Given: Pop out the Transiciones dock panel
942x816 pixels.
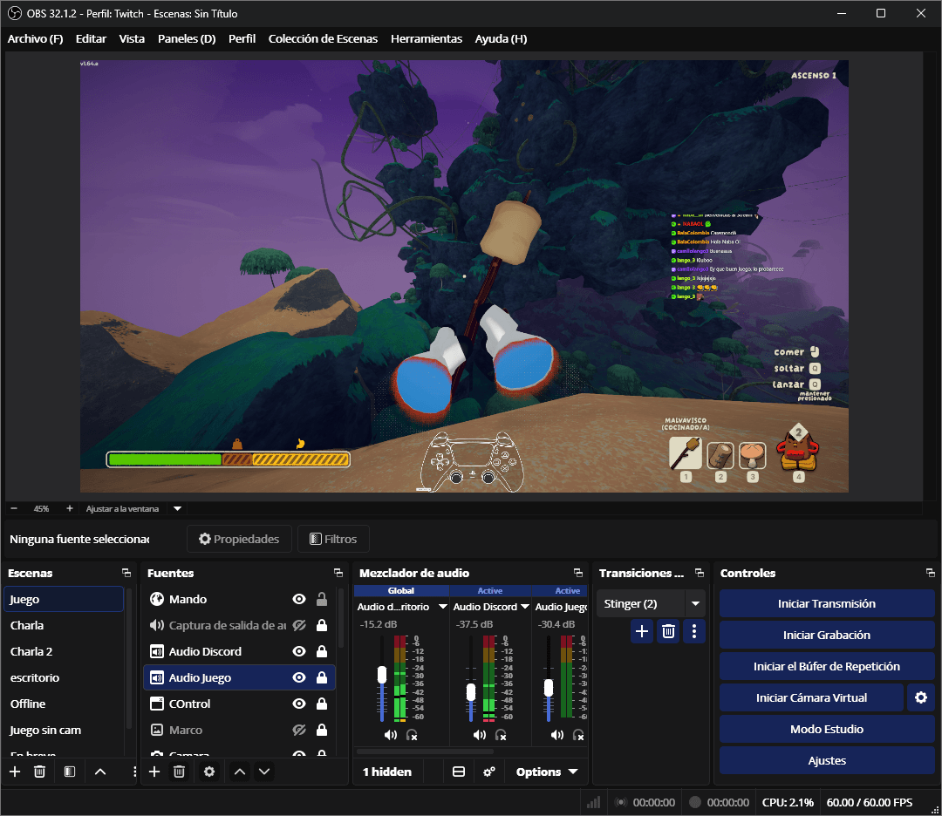Looking at the screenshot, I should pyautogui.click(x=700, y=573).
